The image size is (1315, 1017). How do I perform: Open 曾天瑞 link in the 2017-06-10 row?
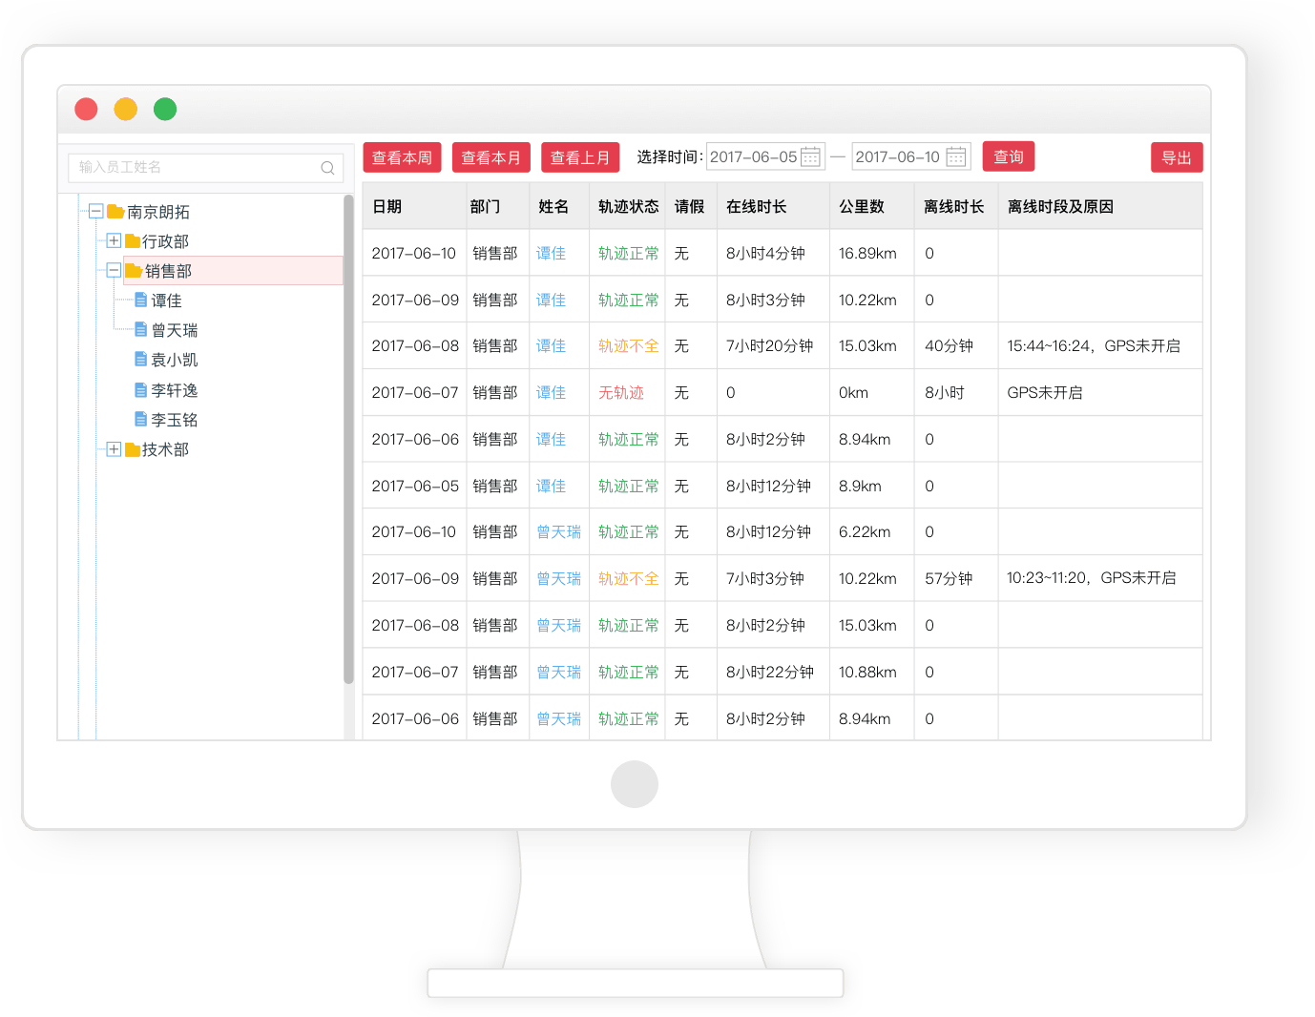(x=558, y=531)
